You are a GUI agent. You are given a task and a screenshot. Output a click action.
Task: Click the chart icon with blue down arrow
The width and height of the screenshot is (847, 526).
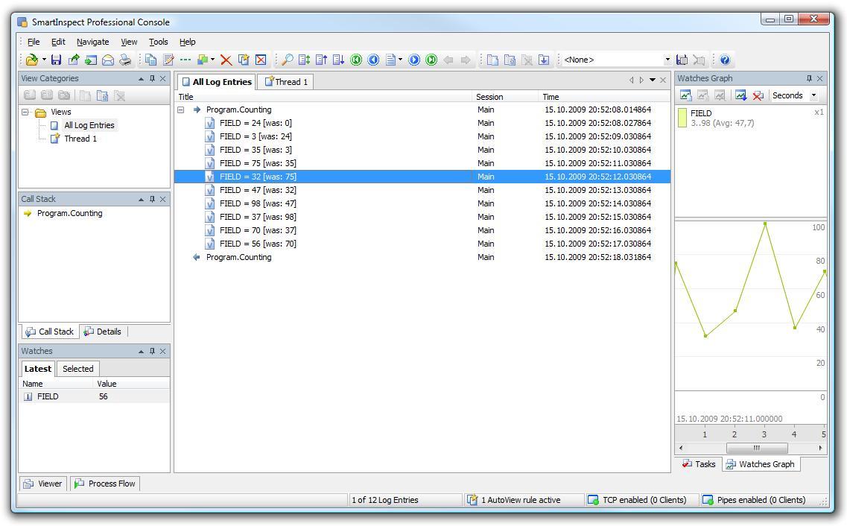click(741, 95)
